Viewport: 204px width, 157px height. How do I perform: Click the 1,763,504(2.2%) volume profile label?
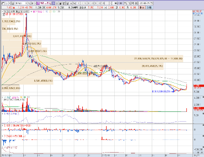click(x=11, y=21)
